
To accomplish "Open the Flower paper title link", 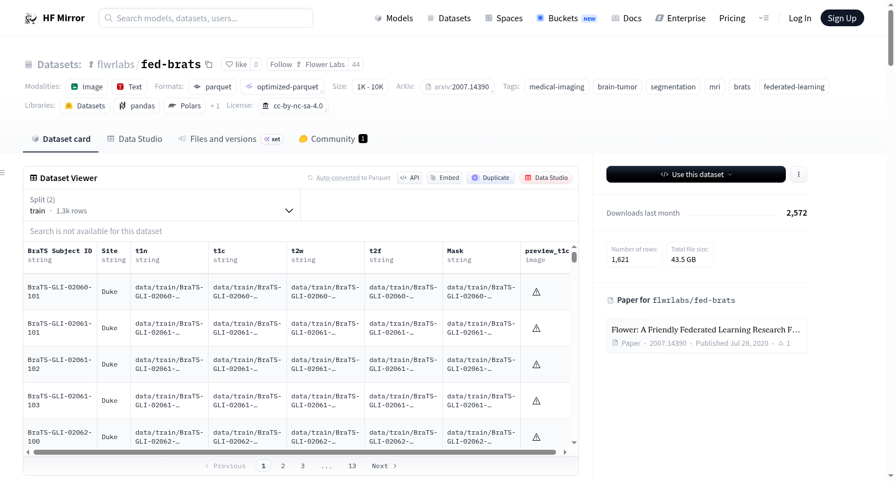I will 706,330.
